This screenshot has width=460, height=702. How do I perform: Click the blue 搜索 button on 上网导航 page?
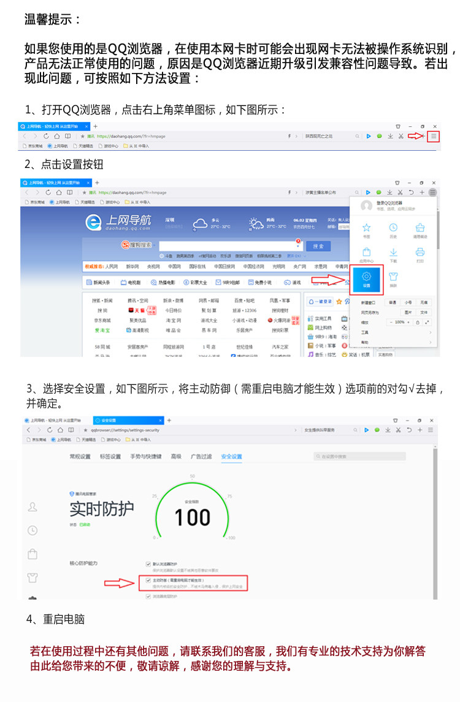click(318, 246)
